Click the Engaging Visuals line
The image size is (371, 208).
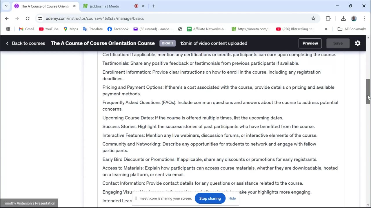pyautogui.click(x=207, y=192)
